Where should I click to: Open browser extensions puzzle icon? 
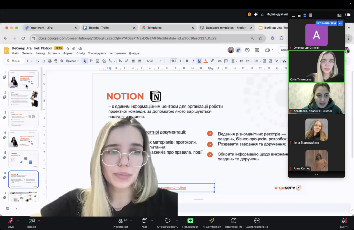tap(281, 38)
